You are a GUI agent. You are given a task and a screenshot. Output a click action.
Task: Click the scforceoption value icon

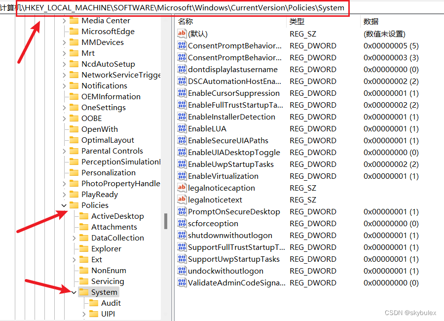182,223
